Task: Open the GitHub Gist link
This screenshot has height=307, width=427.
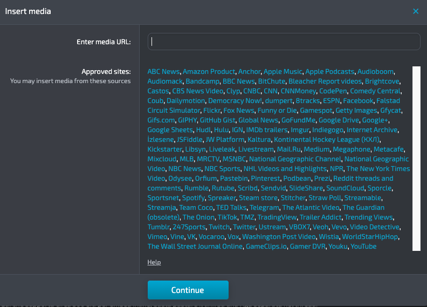Action: (218, 120)
